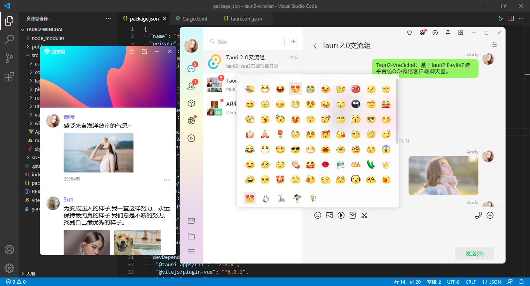
Task: Close the package.json tab
Action: coord(164,19)
